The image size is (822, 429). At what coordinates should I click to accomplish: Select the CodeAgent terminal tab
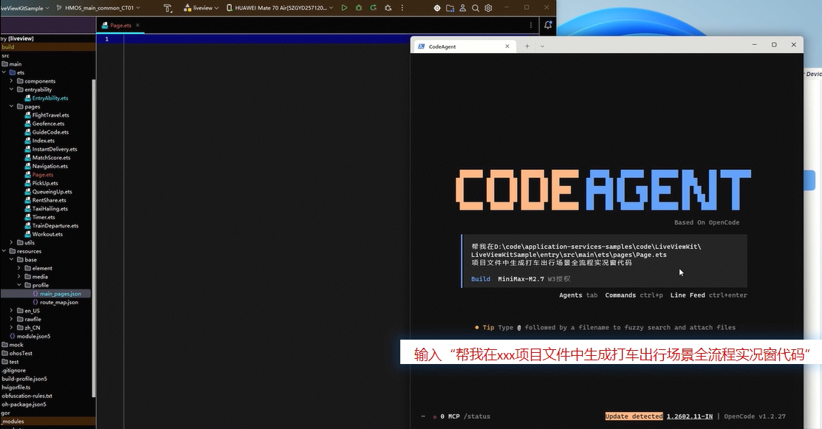pos(464,46)
